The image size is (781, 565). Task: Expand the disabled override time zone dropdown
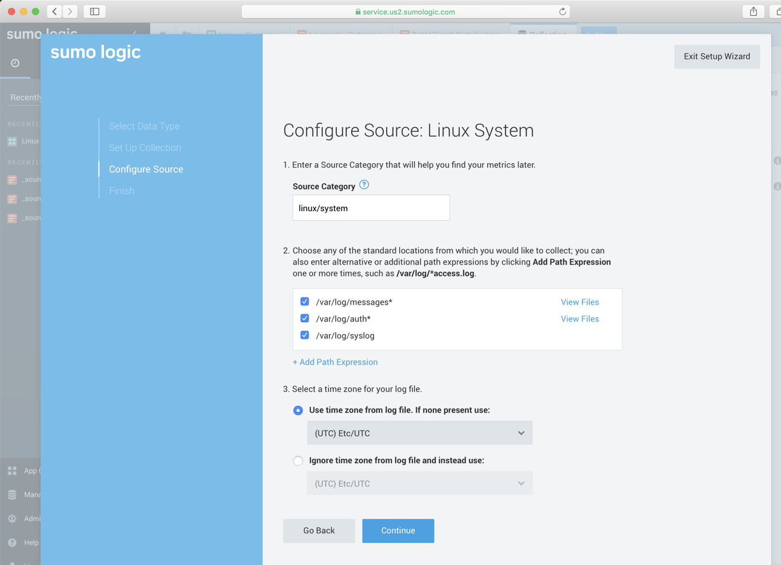(419, 483)
